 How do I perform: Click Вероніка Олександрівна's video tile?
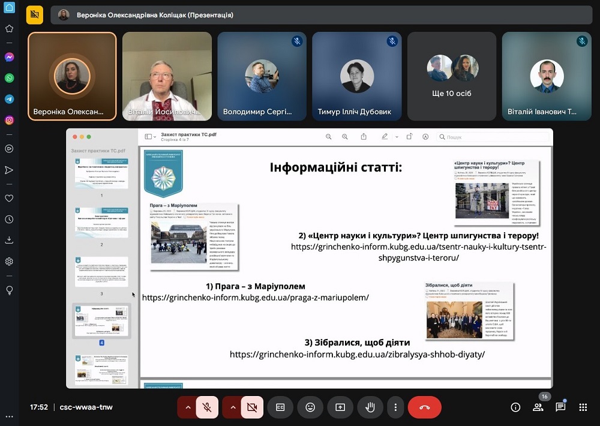(x=72, y=76)
